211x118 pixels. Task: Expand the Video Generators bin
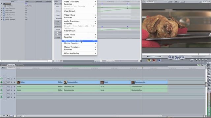pyautogui.click(x=1, y=13)
